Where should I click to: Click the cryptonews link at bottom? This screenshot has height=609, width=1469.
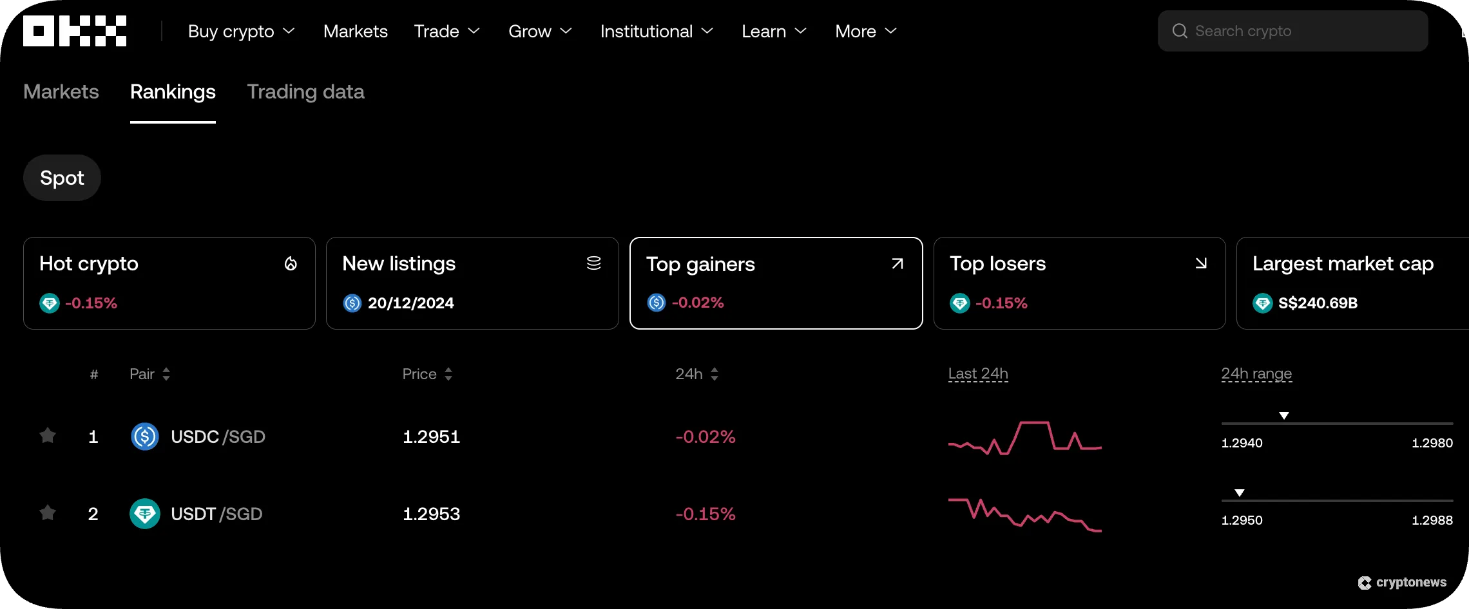point(1403,582)
